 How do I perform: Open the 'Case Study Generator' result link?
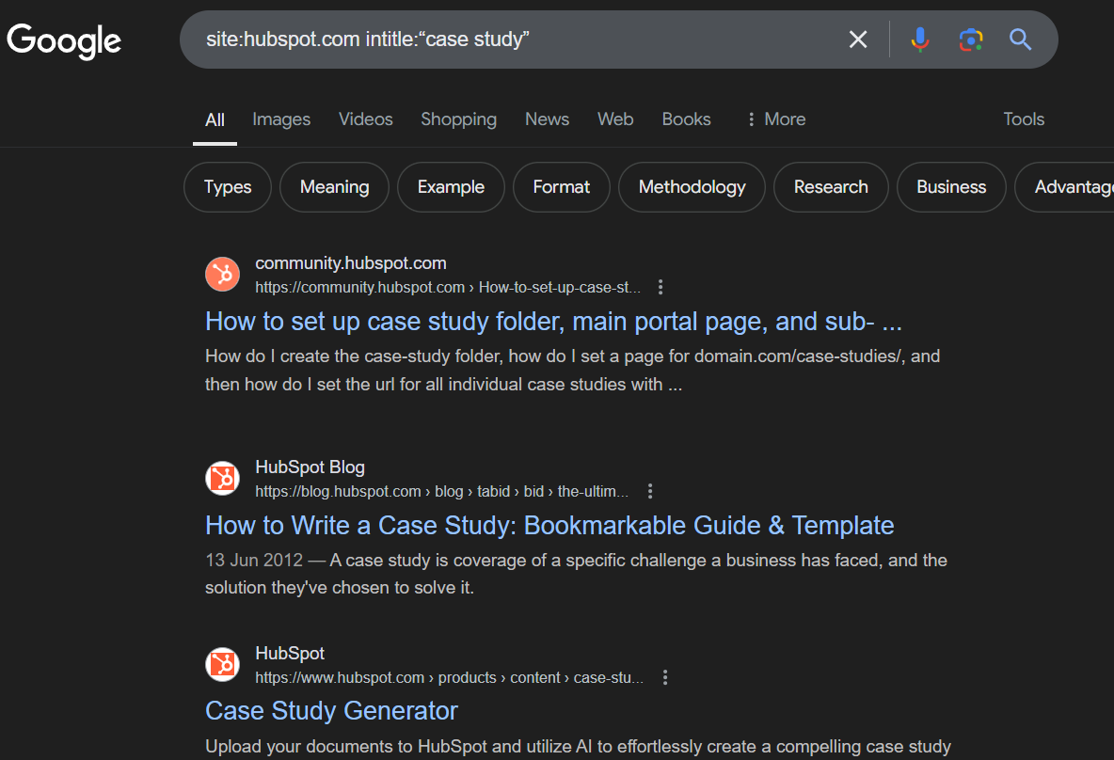pos(332,711)
